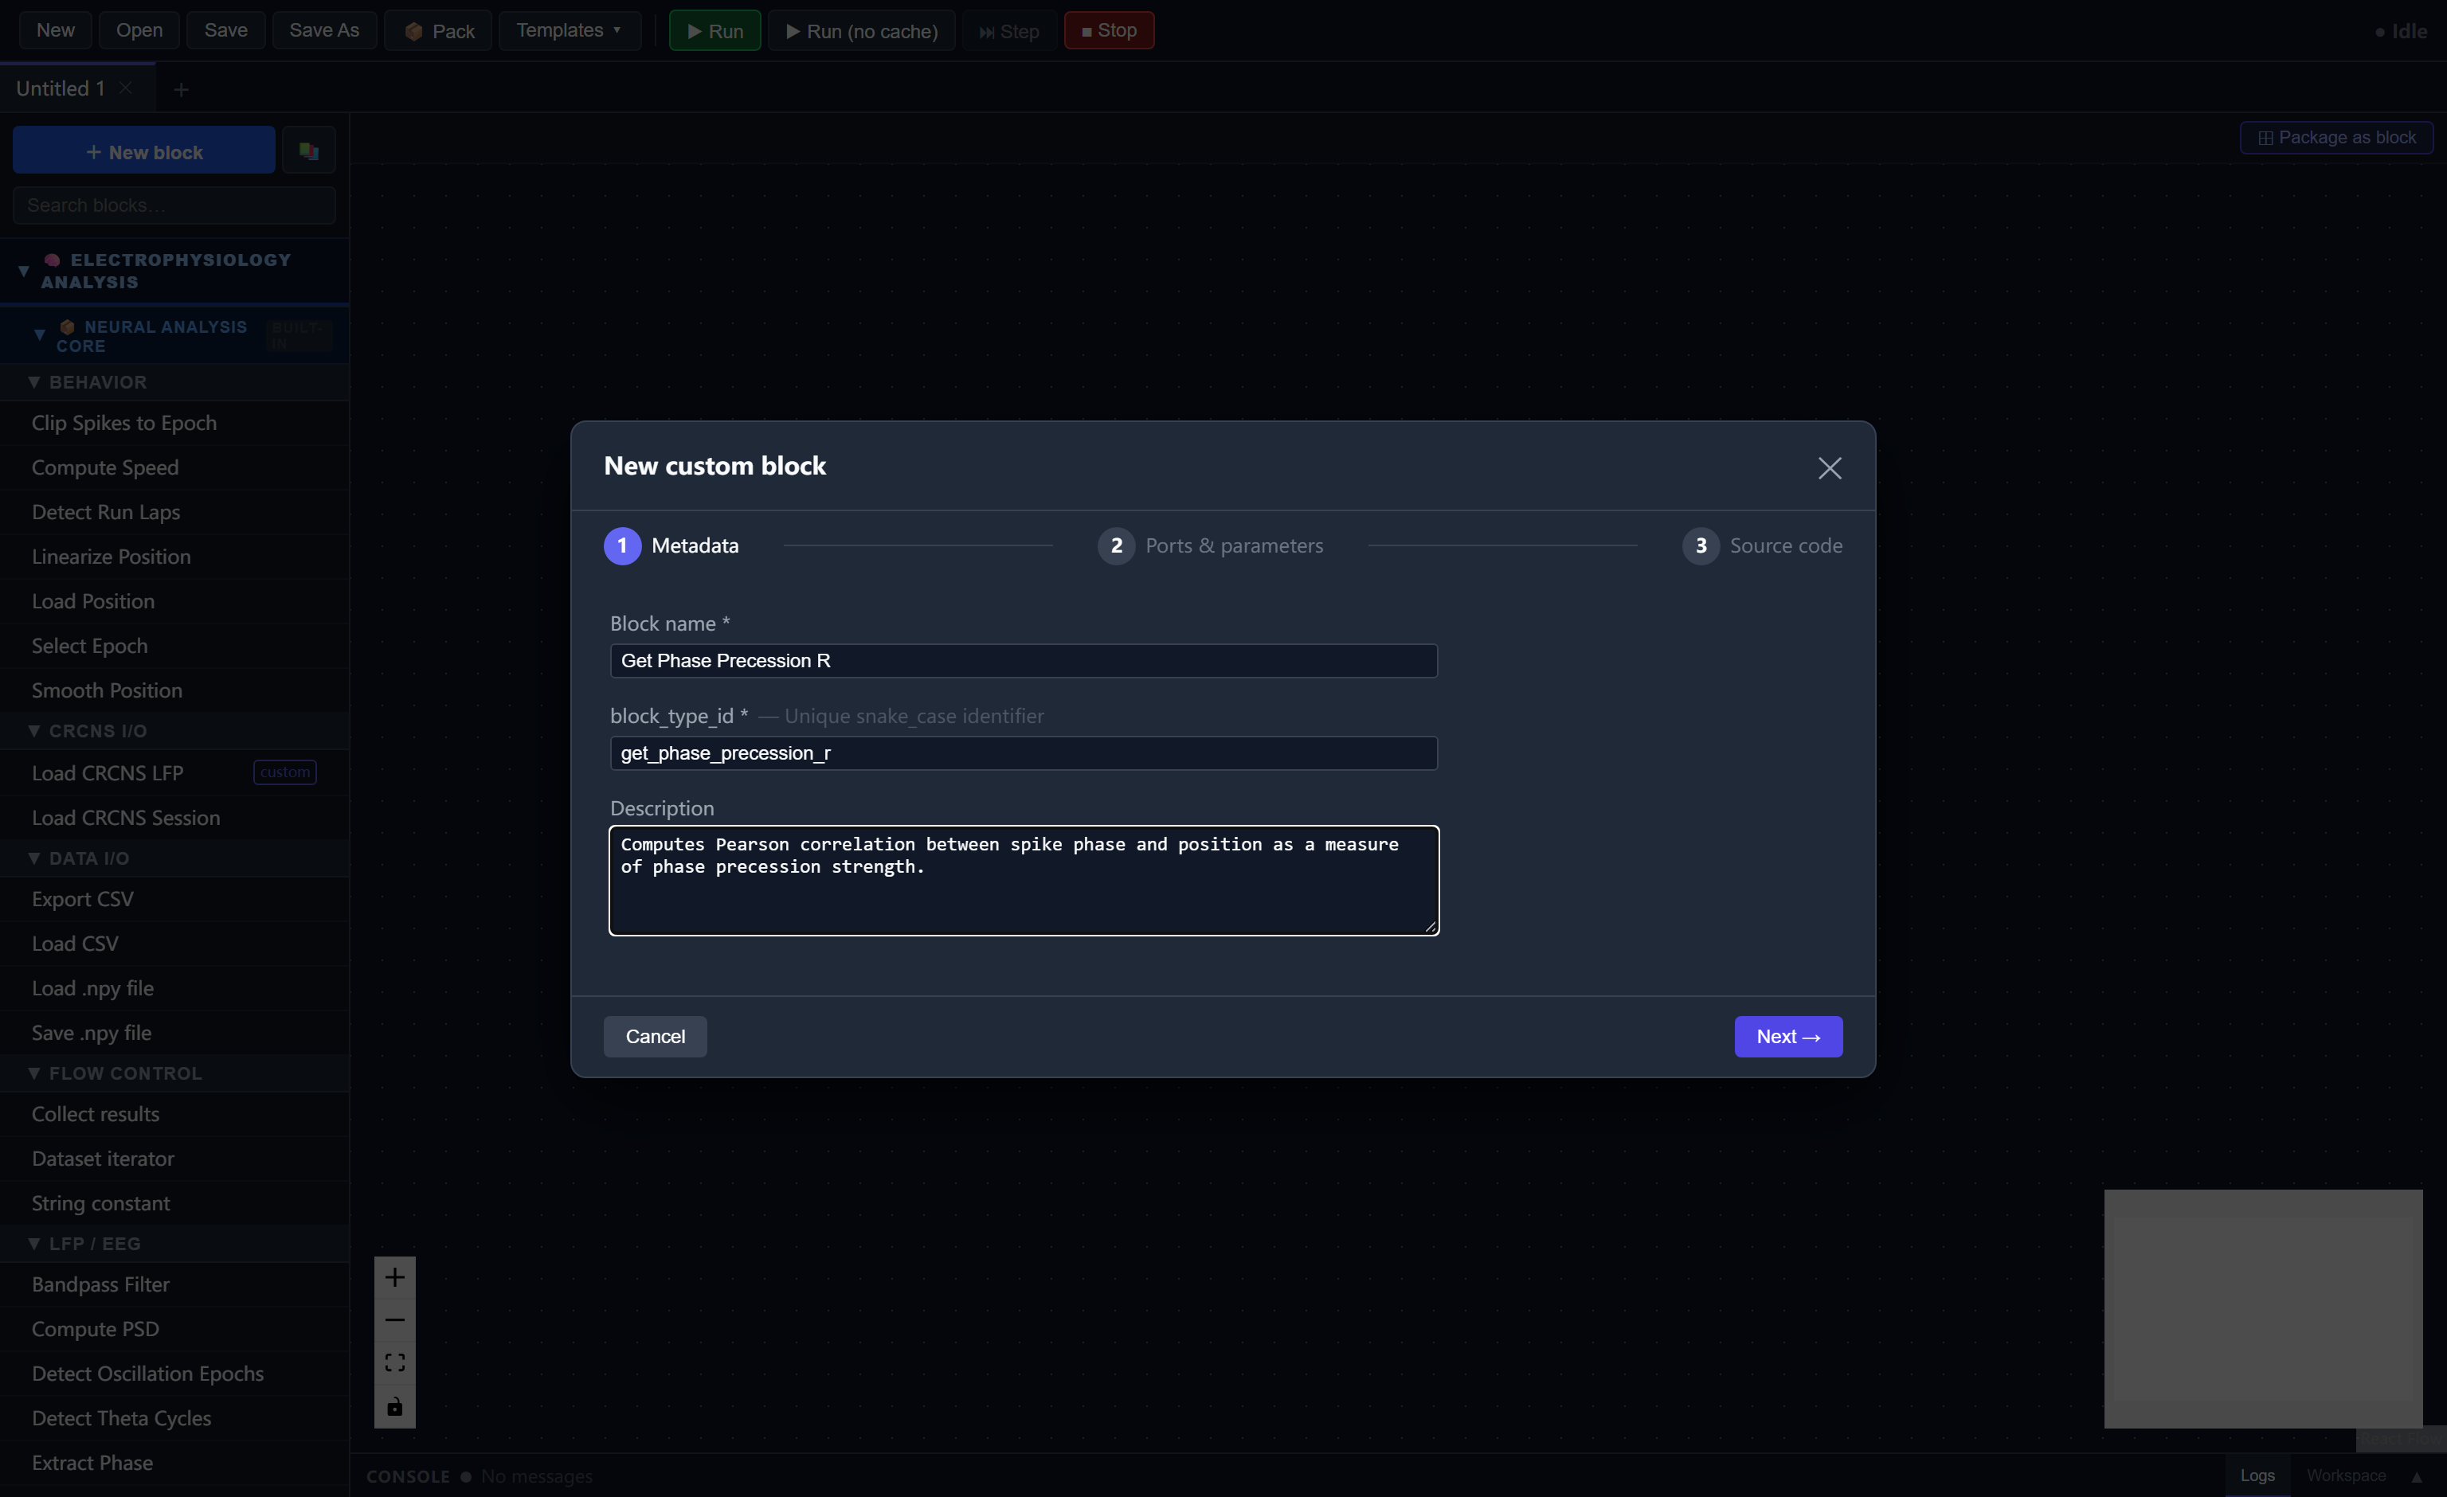Screen dimensions: 2447x1497
Task: Edit the Block name field
Action: click(x=1023, y=660)
